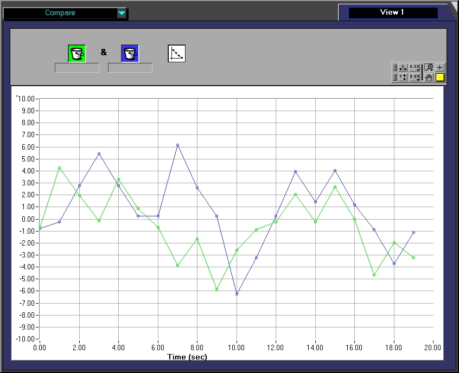The height and width of the screenshot is (373, 459).
Task: Open the Compare dropdown arrow
Action: click(x=122, y=13)
